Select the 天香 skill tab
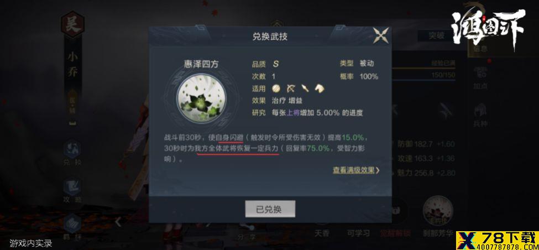This screenshot has height=250, width=539. [x=322, y=233]
